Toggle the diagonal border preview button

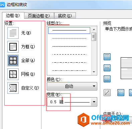point(107,92)
